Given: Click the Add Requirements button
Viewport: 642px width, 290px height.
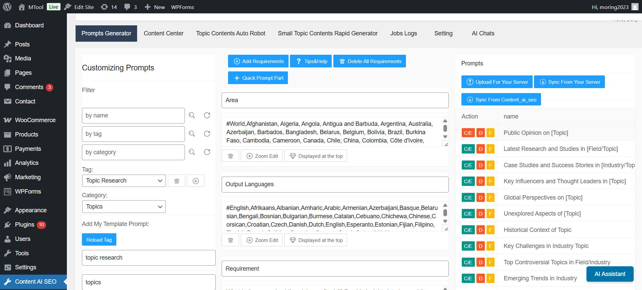Looking at the screenshot, I should point(258,61).
